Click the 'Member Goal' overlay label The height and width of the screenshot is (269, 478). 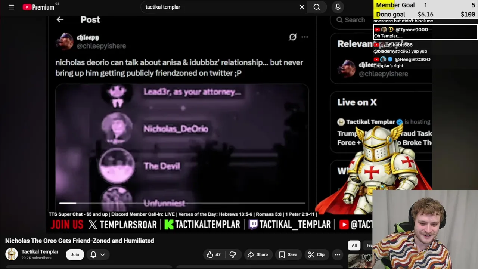click(395, 5)
